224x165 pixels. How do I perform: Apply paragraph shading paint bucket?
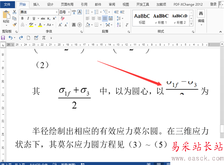coord(88,25)
